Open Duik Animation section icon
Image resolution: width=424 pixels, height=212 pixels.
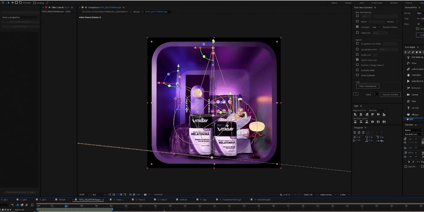tap(408, 88)
